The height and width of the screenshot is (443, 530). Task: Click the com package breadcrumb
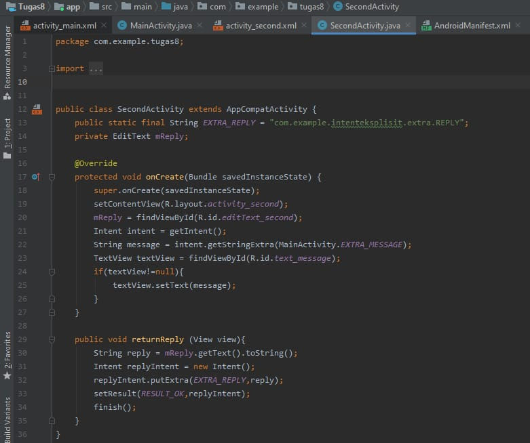tap(212, 7)
